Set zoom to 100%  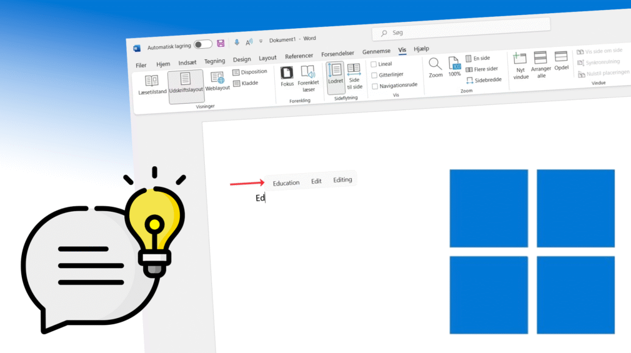point(454,63)
